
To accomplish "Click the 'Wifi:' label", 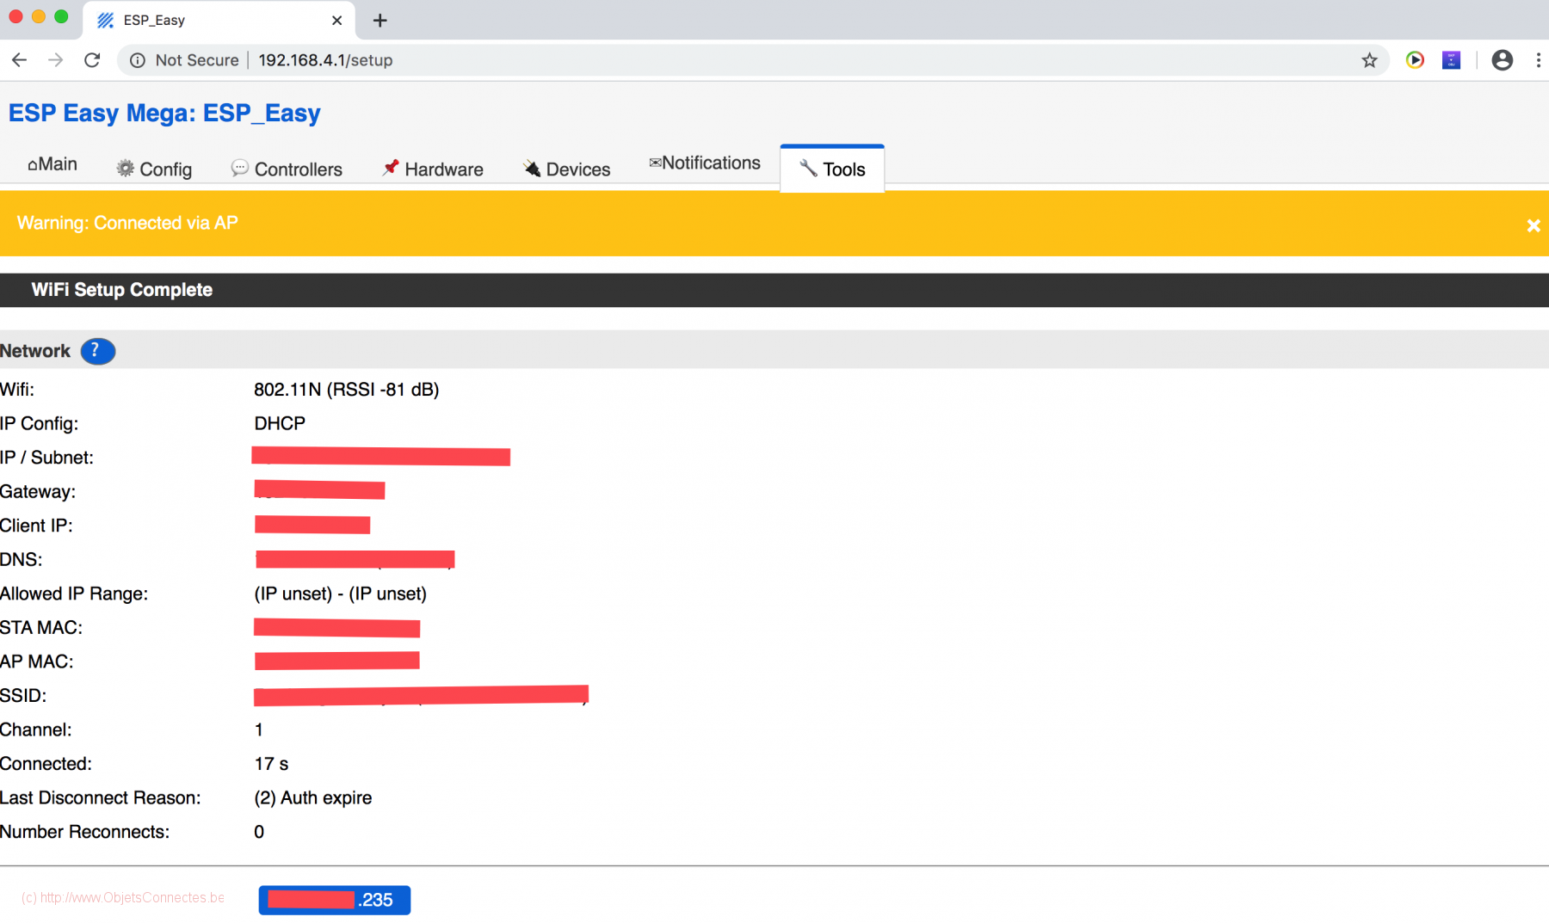I will [x=17, y=390].
